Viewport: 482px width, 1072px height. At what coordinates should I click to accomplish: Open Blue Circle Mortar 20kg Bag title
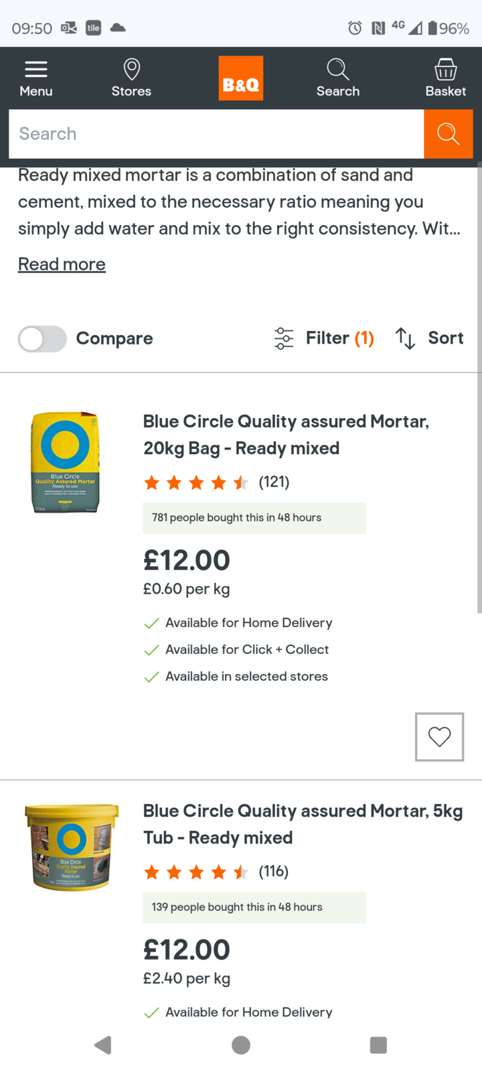286,434
